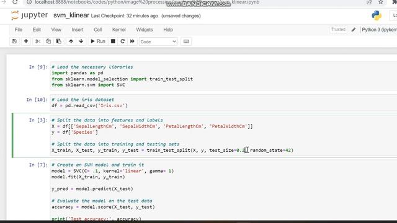Click the Last Checkpoint text
The width and height of the screenshot is (397, 223).
point(124,15)
